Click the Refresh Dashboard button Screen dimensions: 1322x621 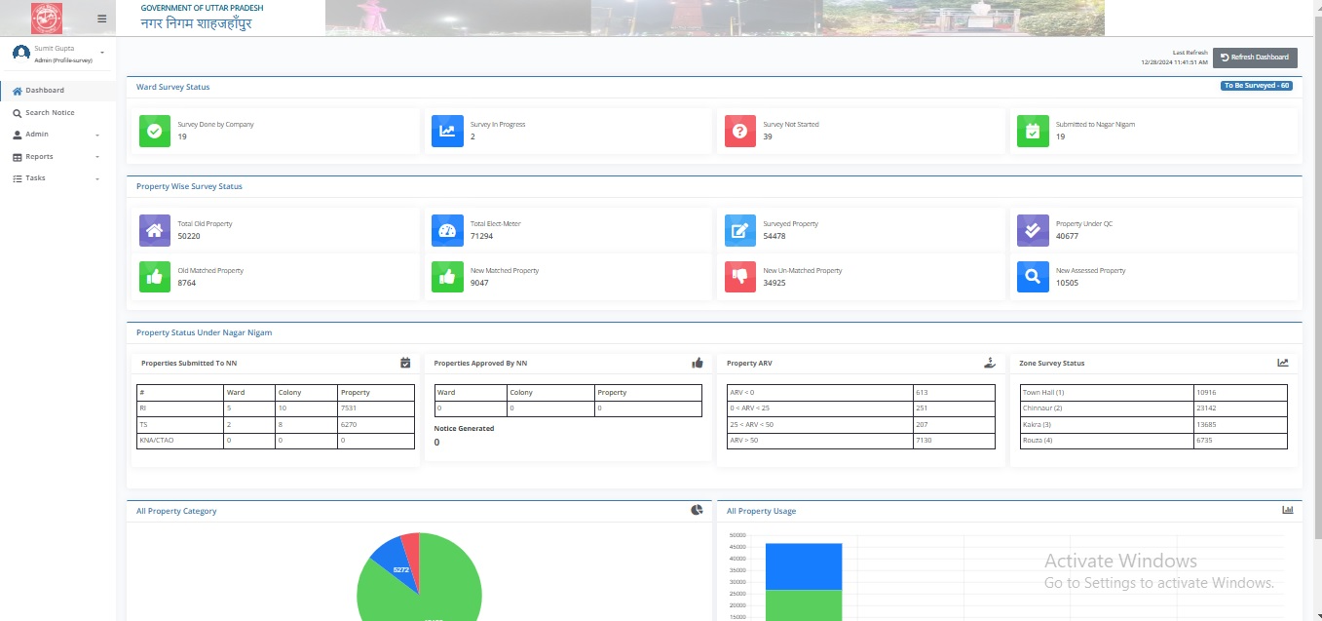click(x=1255, y=58)
